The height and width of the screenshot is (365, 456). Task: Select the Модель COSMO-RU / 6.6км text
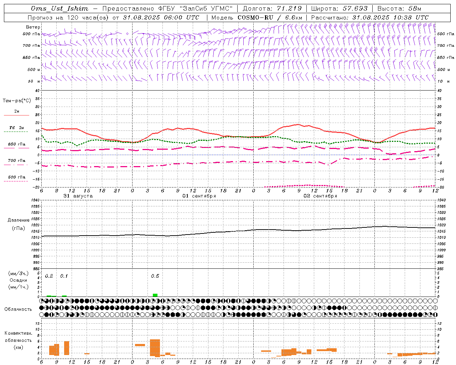pyautogui.click(x=257, y=17)
